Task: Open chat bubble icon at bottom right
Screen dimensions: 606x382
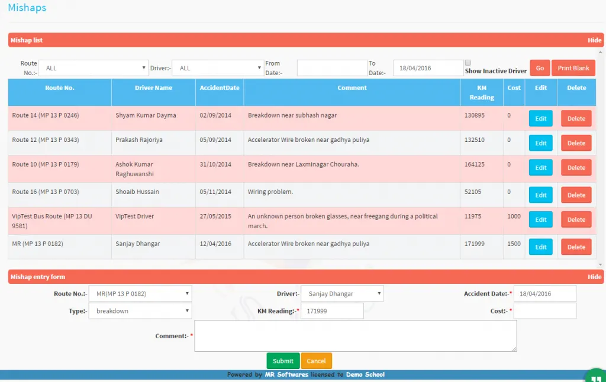Action: [596, 375]
